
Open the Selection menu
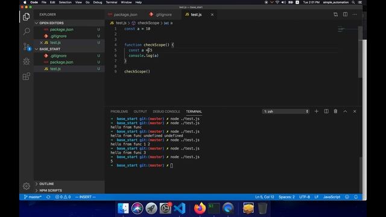click(65, 2)
